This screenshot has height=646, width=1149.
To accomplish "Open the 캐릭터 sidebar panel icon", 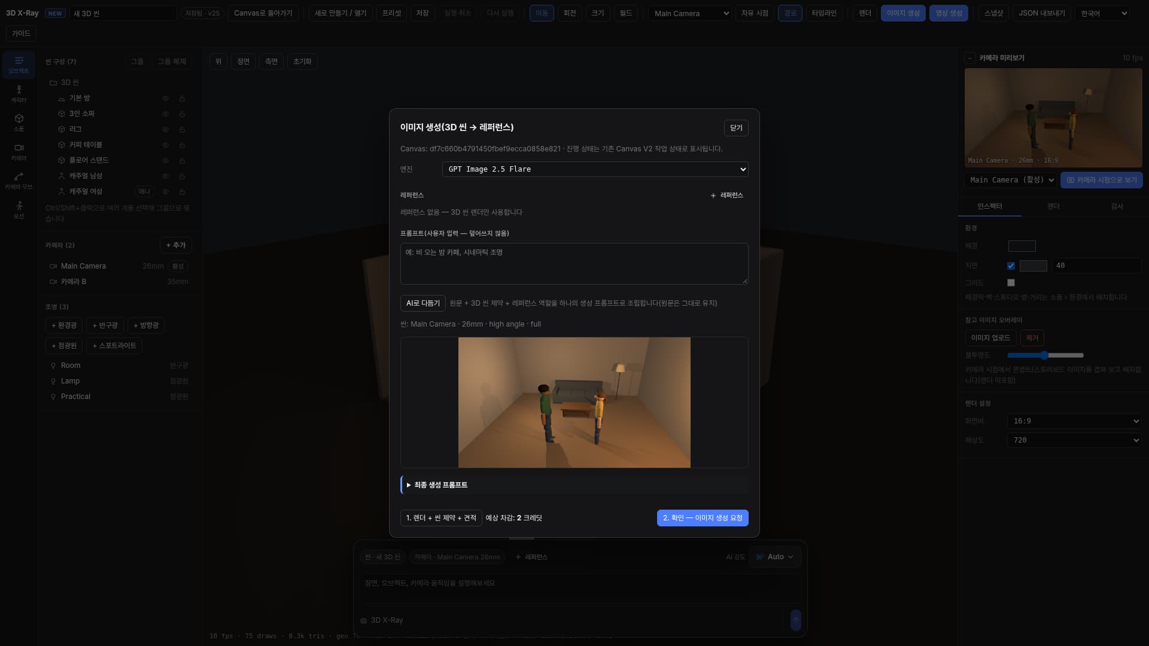I will [19, 93].
